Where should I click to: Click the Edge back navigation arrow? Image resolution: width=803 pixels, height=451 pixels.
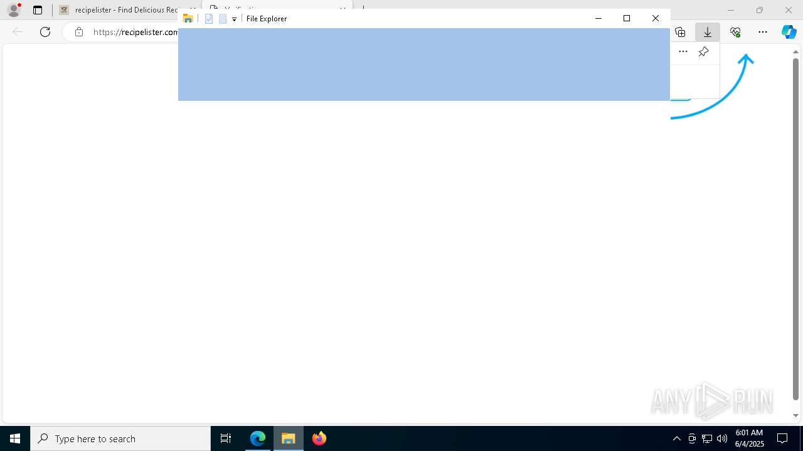(x=18, y=32)
